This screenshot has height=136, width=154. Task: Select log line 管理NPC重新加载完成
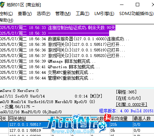(47, 78)
